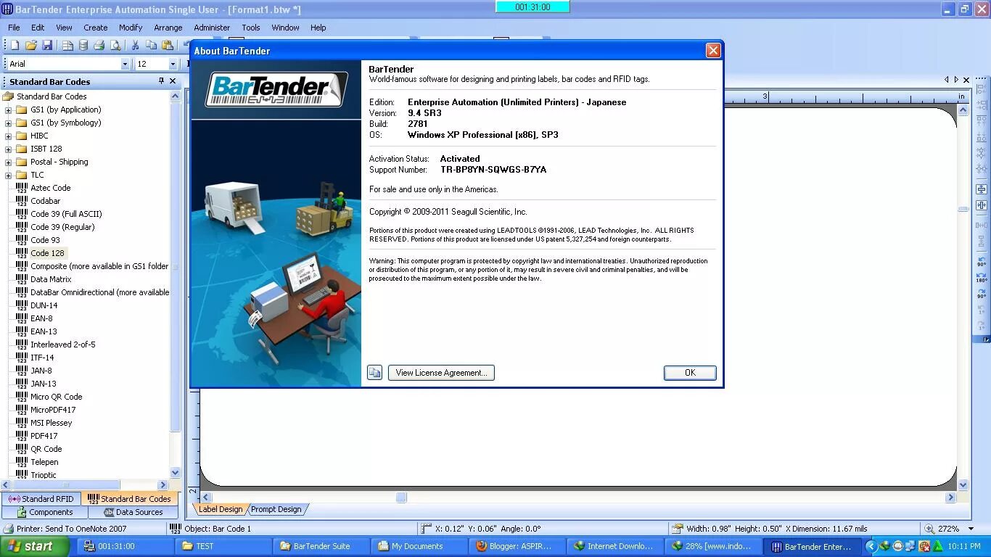This screenshot has height=557, width=991.
Task: Expand the GS1 (by Symbology) folder
Action: (9, 123)
